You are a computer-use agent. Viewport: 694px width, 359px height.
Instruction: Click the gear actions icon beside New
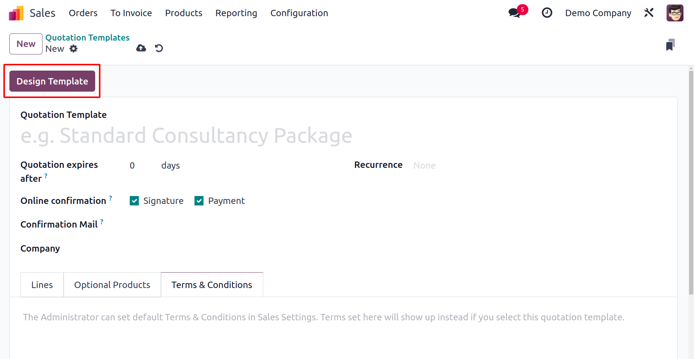click(x=74, y=48)
